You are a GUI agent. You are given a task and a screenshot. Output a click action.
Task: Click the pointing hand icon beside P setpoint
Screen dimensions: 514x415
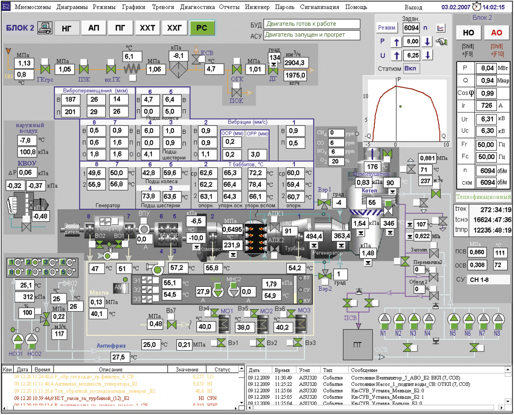pyautogui.click(x=442, y=42)
